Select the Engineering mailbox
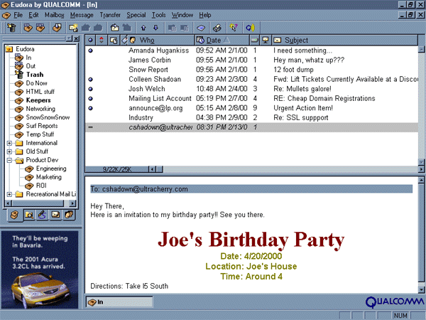This screenshot has height=320, width=426. coord(51,169)
